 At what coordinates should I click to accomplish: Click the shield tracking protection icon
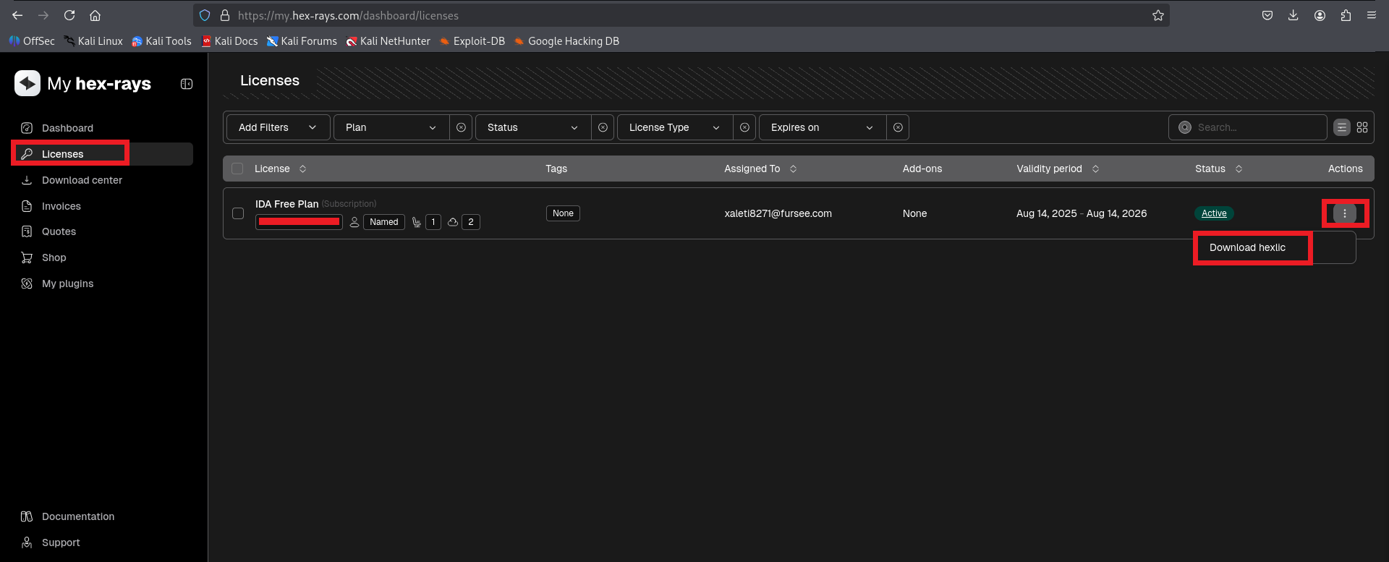pos(205,15)
